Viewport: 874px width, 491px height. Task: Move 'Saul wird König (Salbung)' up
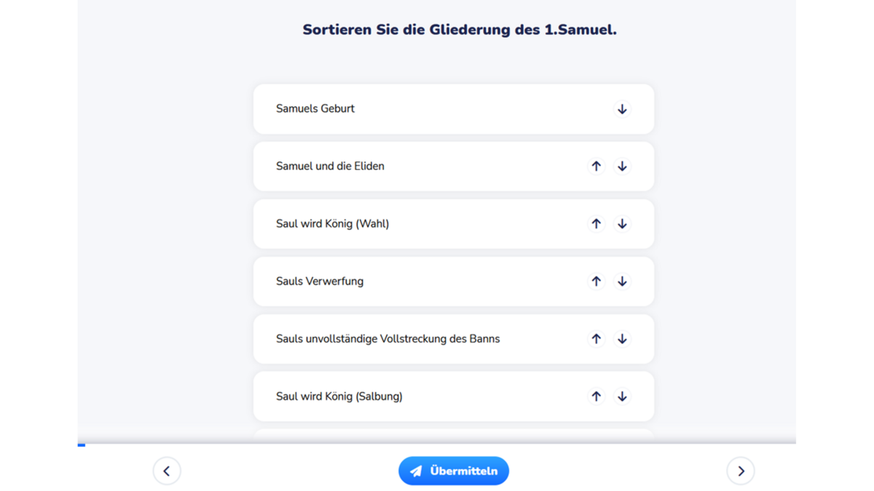coord(597,396)
